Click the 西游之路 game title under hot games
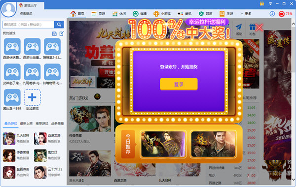 pos(120,180)
